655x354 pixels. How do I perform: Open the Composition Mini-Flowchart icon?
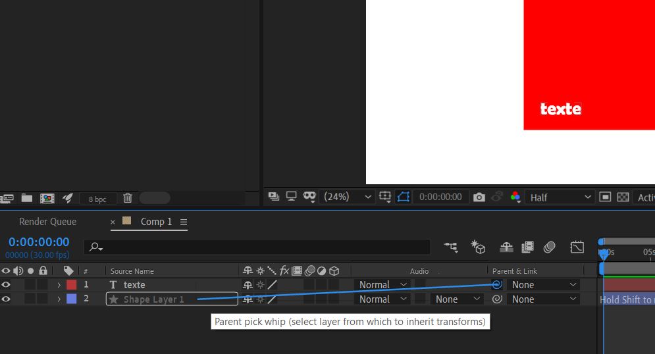tap(451, 247)
